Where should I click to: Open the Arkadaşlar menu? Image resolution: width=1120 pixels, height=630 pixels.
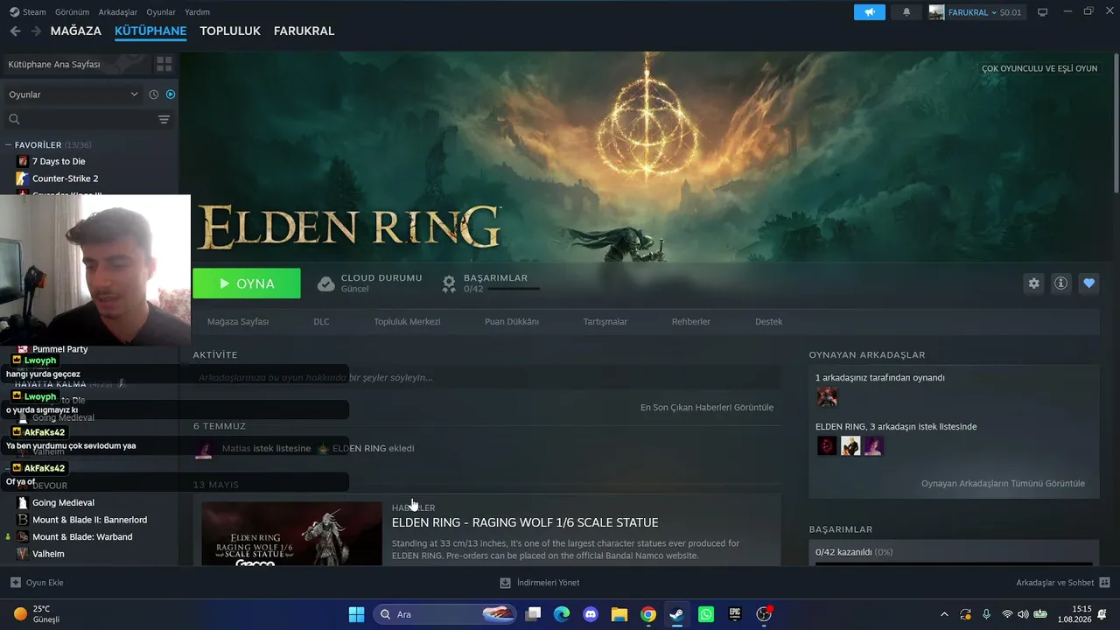118,12
